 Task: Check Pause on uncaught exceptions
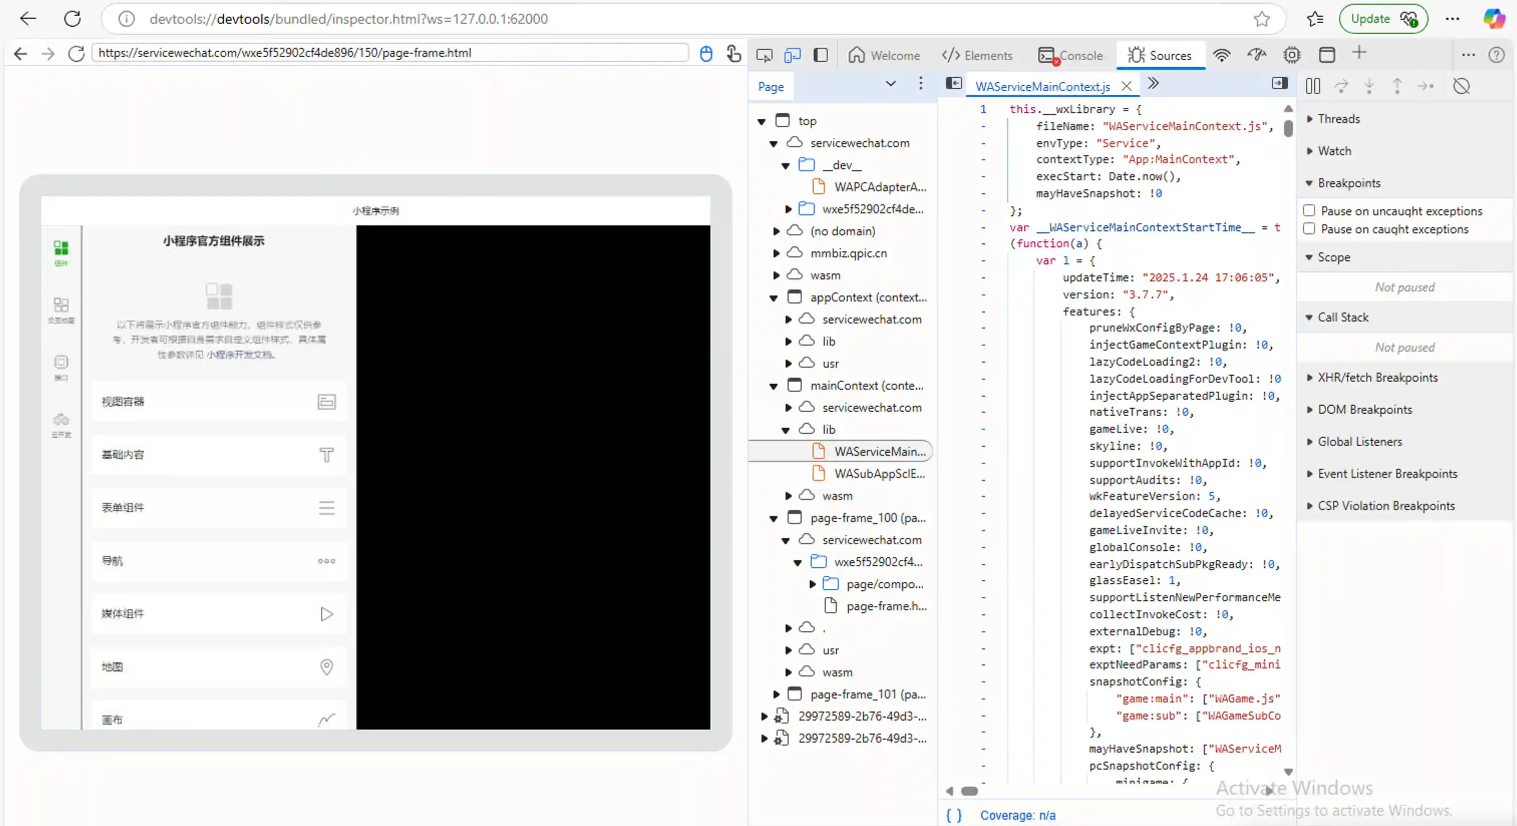[1310, 210]
